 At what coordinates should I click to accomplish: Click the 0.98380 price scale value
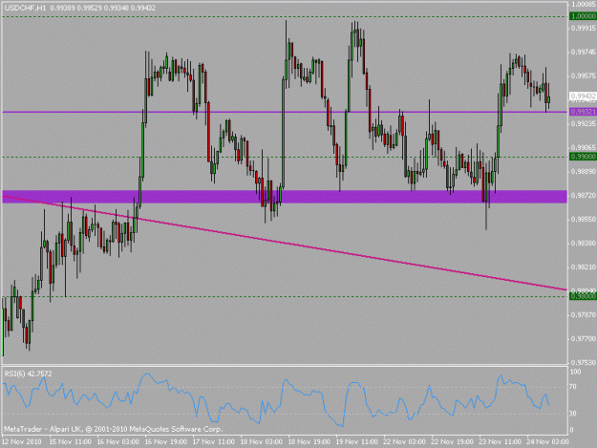583,243
